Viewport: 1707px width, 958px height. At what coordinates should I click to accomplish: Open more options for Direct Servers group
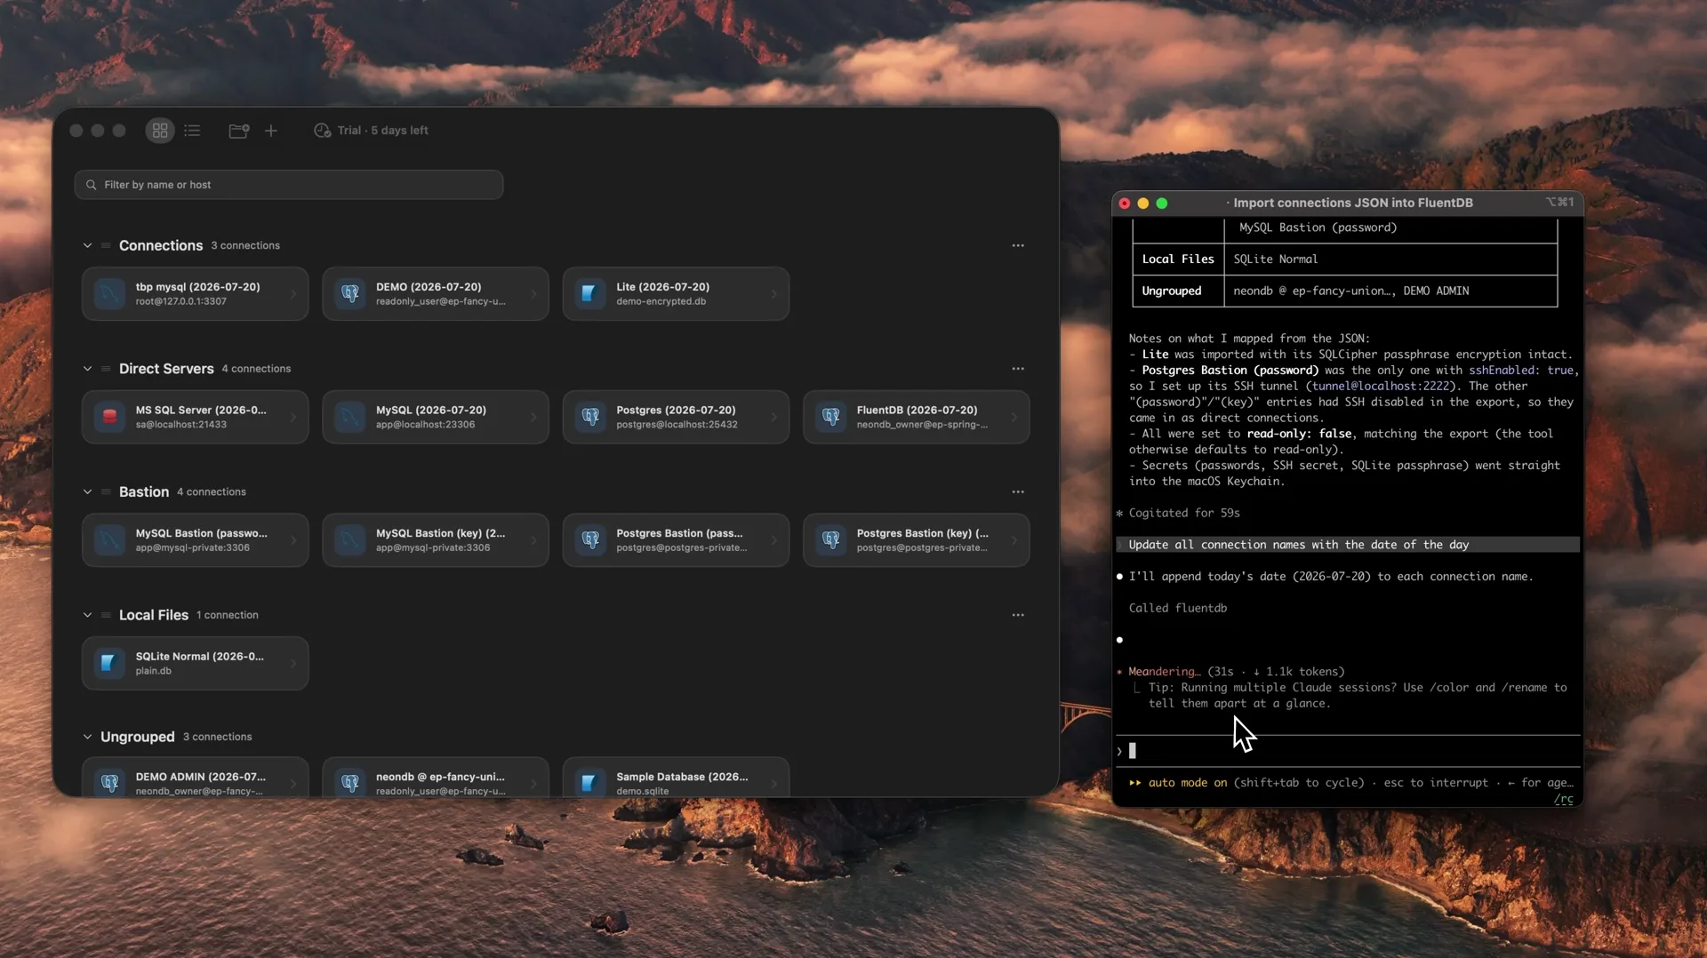[1018, 369]
